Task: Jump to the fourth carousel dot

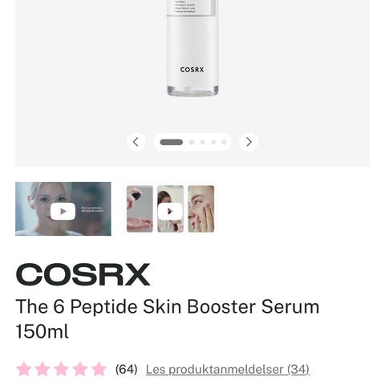Action: click(x=213, y=142)
